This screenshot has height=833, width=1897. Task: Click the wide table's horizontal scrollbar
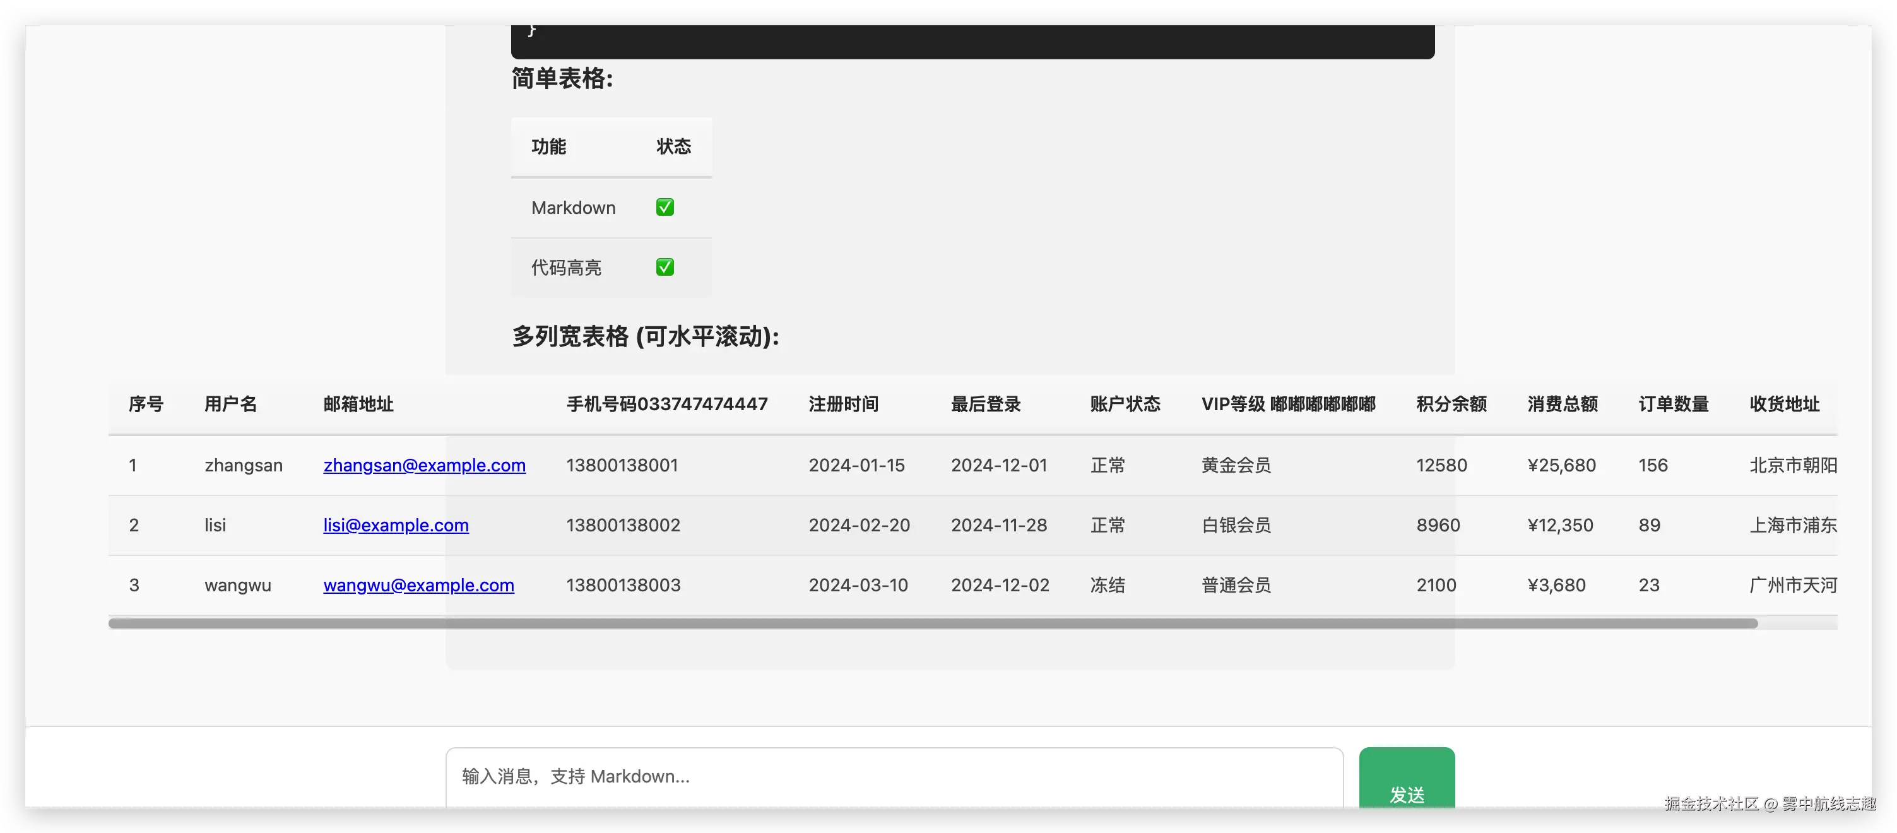[x=932, y=624]
